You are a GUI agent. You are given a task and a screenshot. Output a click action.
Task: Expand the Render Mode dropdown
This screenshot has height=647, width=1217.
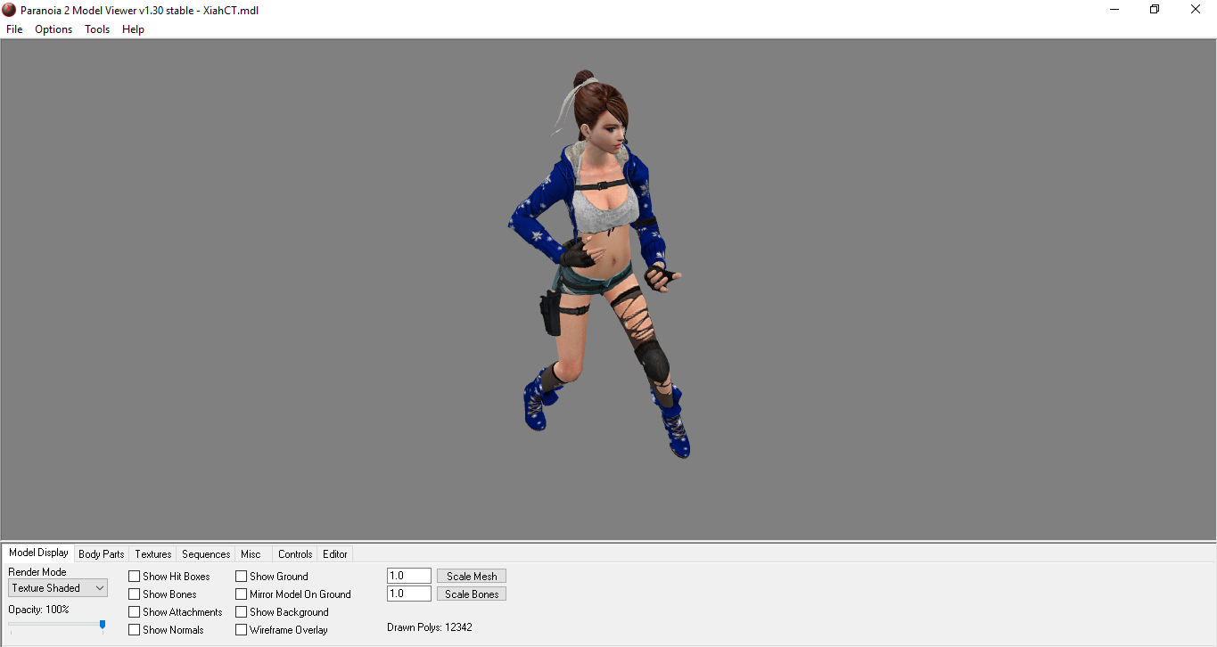coord(58,588)
